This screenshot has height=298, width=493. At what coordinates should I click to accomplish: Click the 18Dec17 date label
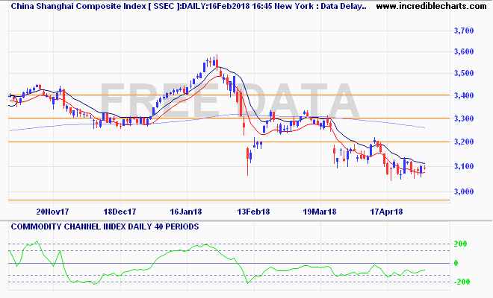tap(120, 212)
